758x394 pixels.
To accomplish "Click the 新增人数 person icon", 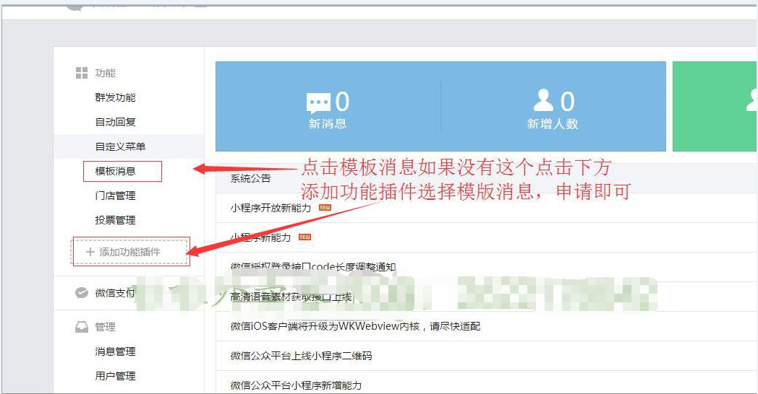I will pyautogui.click(x=543, y=100).
